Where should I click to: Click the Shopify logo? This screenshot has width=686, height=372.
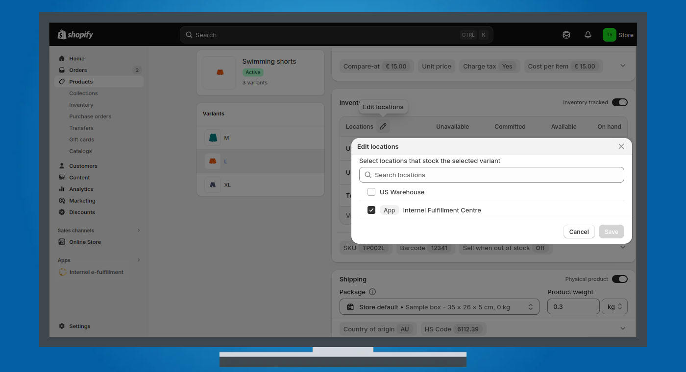(75, 35)
